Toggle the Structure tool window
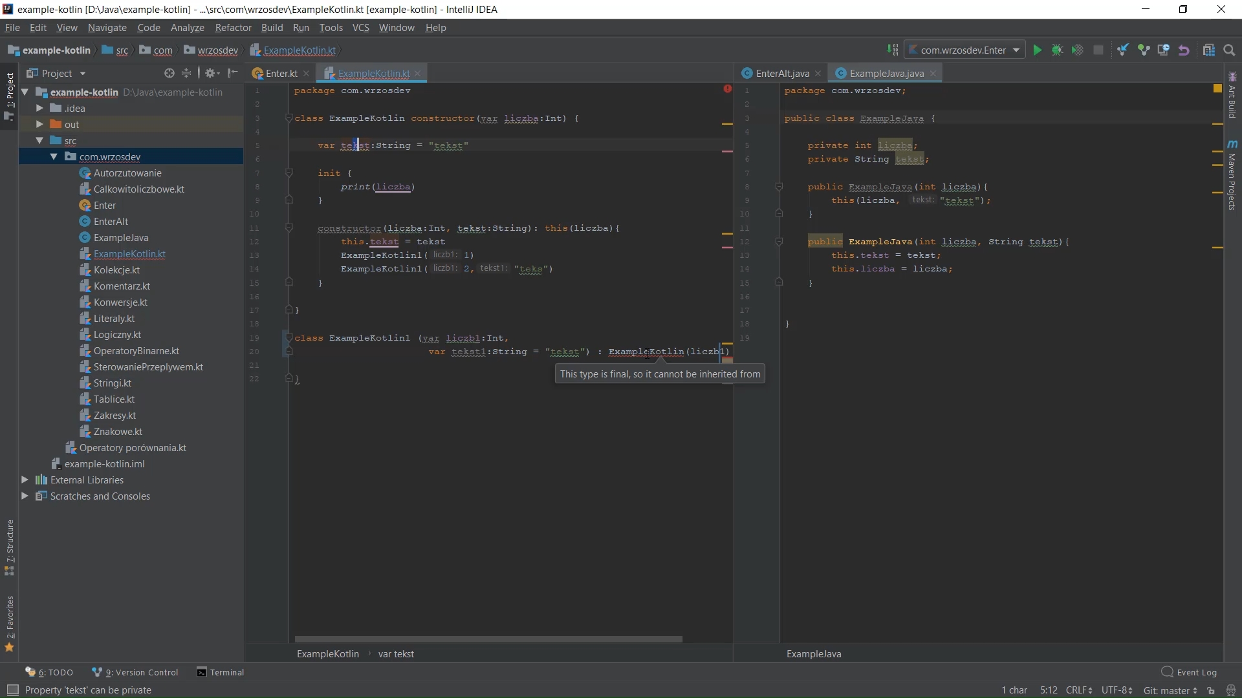The image size is (1242, 698). point(10,547)
